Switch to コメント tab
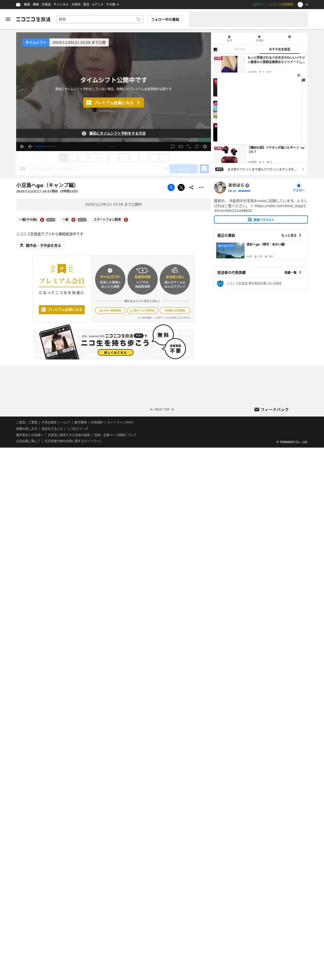 coord(239,50)
